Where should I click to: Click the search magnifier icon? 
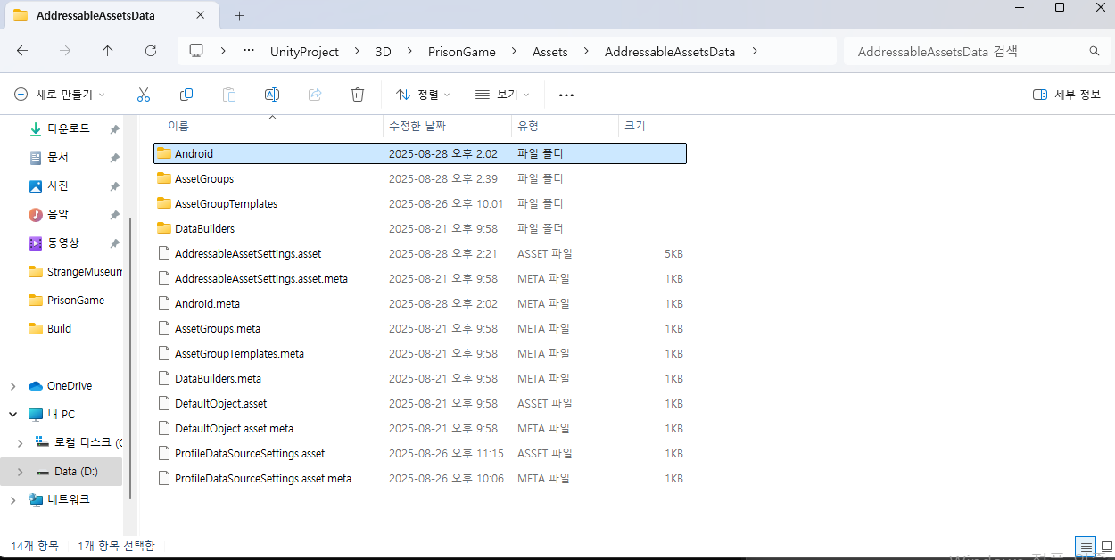[1094, 52]
